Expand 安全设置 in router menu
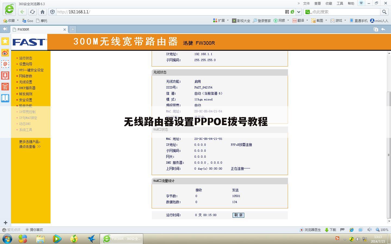The image size is (391, 244). pos(26,100)
